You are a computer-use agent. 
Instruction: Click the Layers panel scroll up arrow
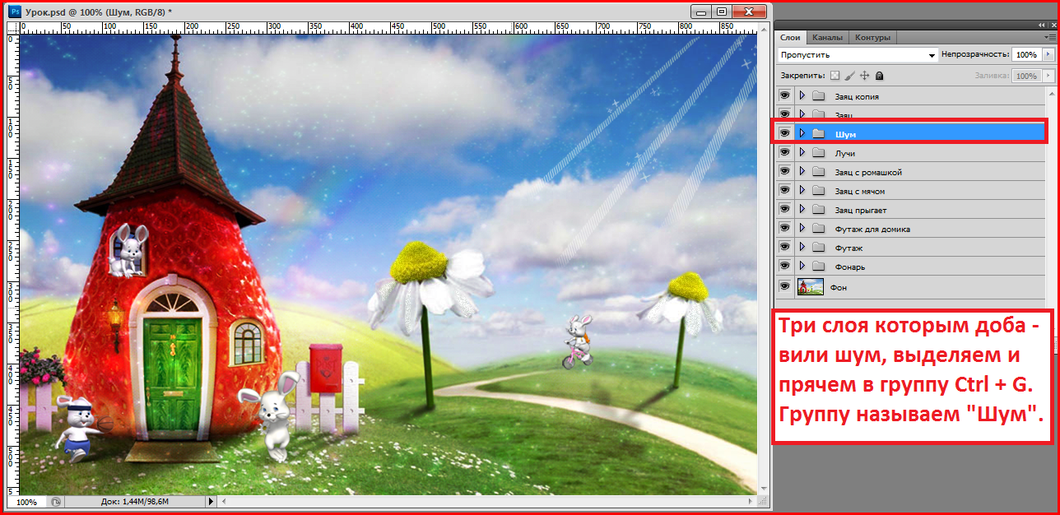click(x=1051, y=92)
